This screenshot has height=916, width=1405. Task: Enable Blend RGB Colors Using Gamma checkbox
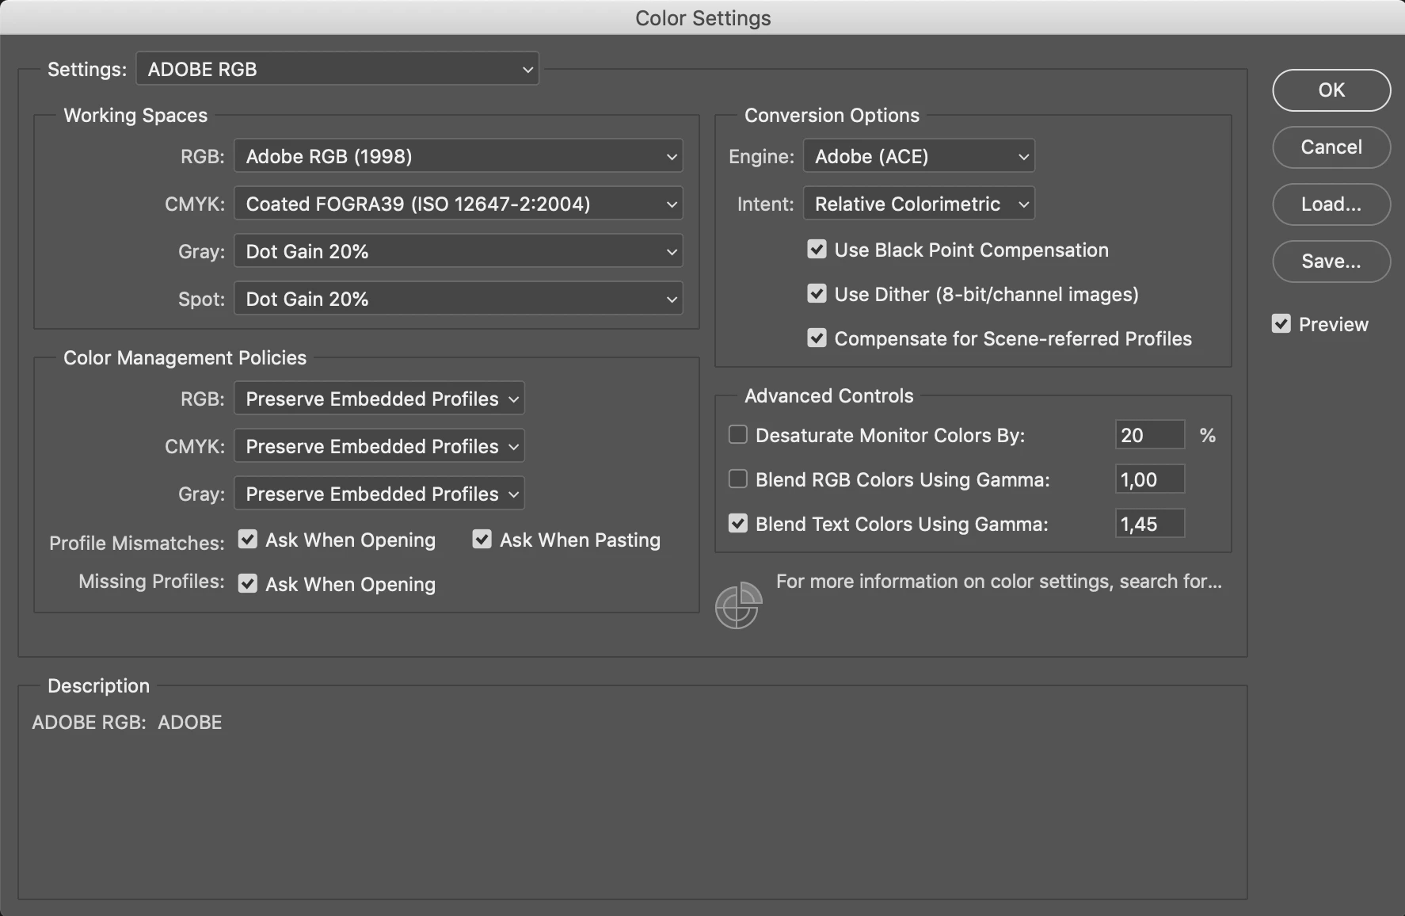(737, 479)
